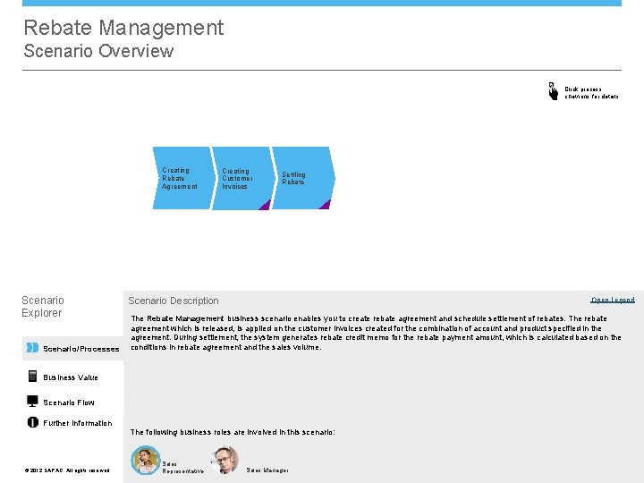Open the Creating Rebate Agreement process chevron
This screenshot has width=644, height=483.
[x=183, y=178]
